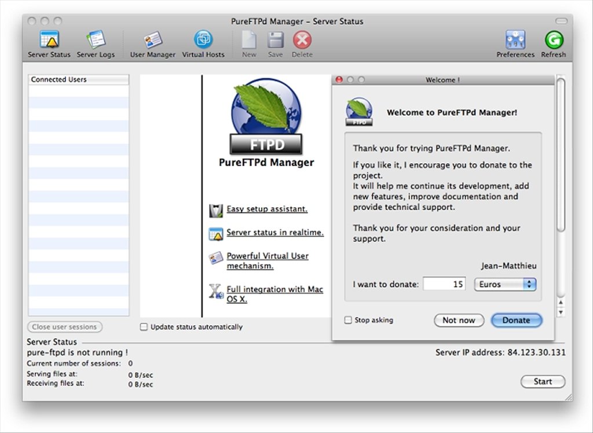Check the Stop asking checkbox

click(348, 320)
